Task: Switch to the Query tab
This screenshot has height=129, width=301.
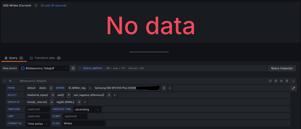Action: [14, 58]
